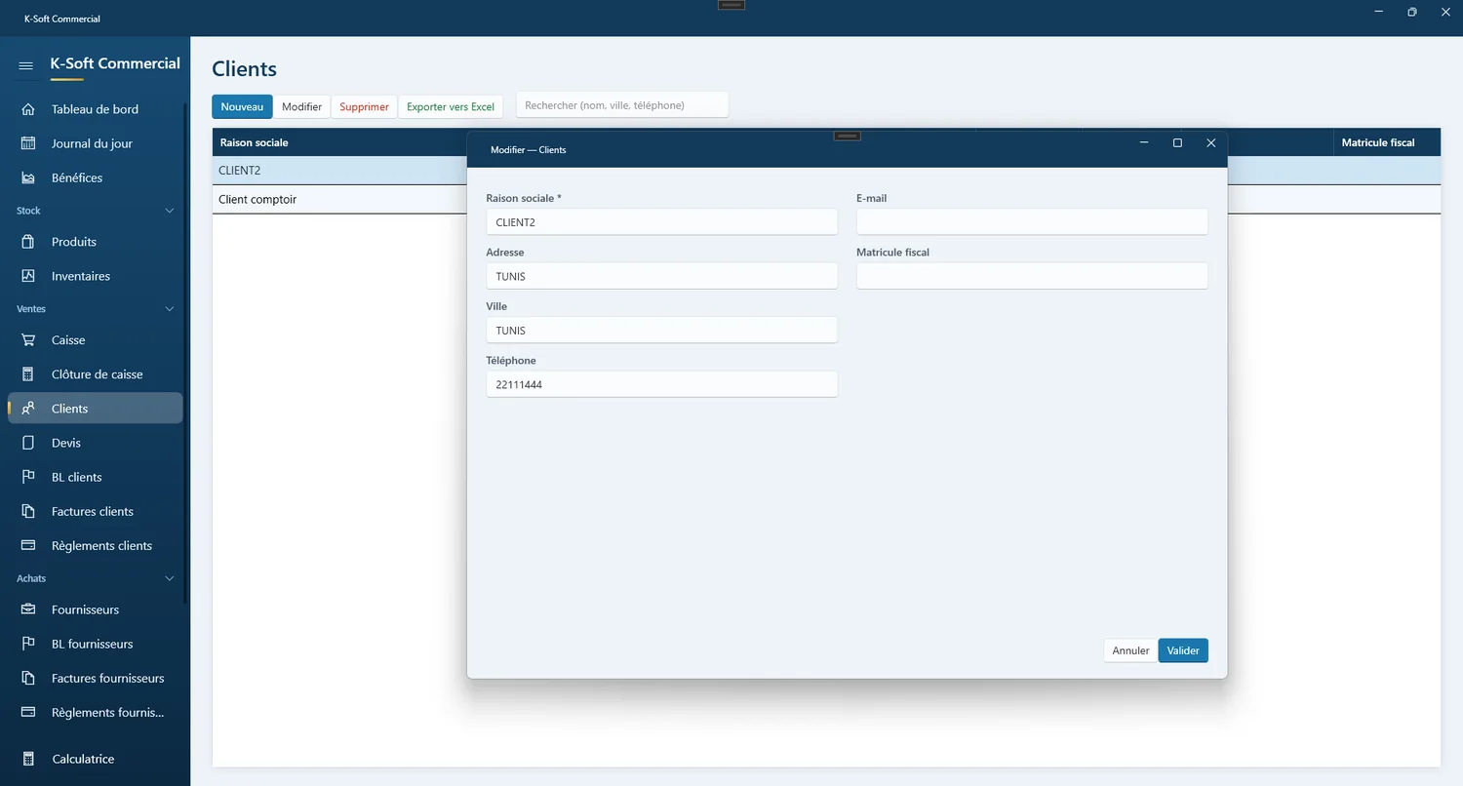Click the Fournisseurs icon
The height and width of the screenshot is (786, 1463).
click(x=28, y=609)
